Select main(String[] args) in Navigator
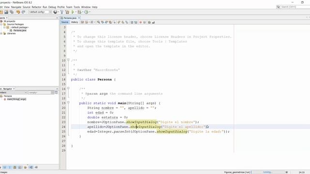Viewport: 310px width, 174px height. (16, 99)
